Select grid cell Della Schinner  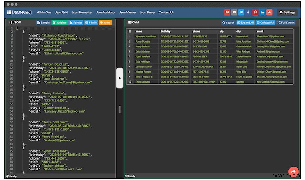pos(146,51)
